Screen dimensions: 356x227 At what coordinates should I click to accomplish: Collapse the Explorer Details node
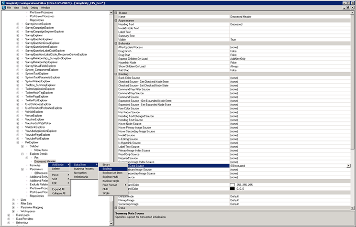click(x=22, y=154)
